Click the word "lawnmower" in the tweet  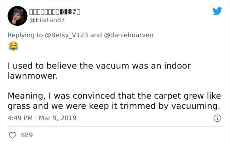[x=32, y=76]
